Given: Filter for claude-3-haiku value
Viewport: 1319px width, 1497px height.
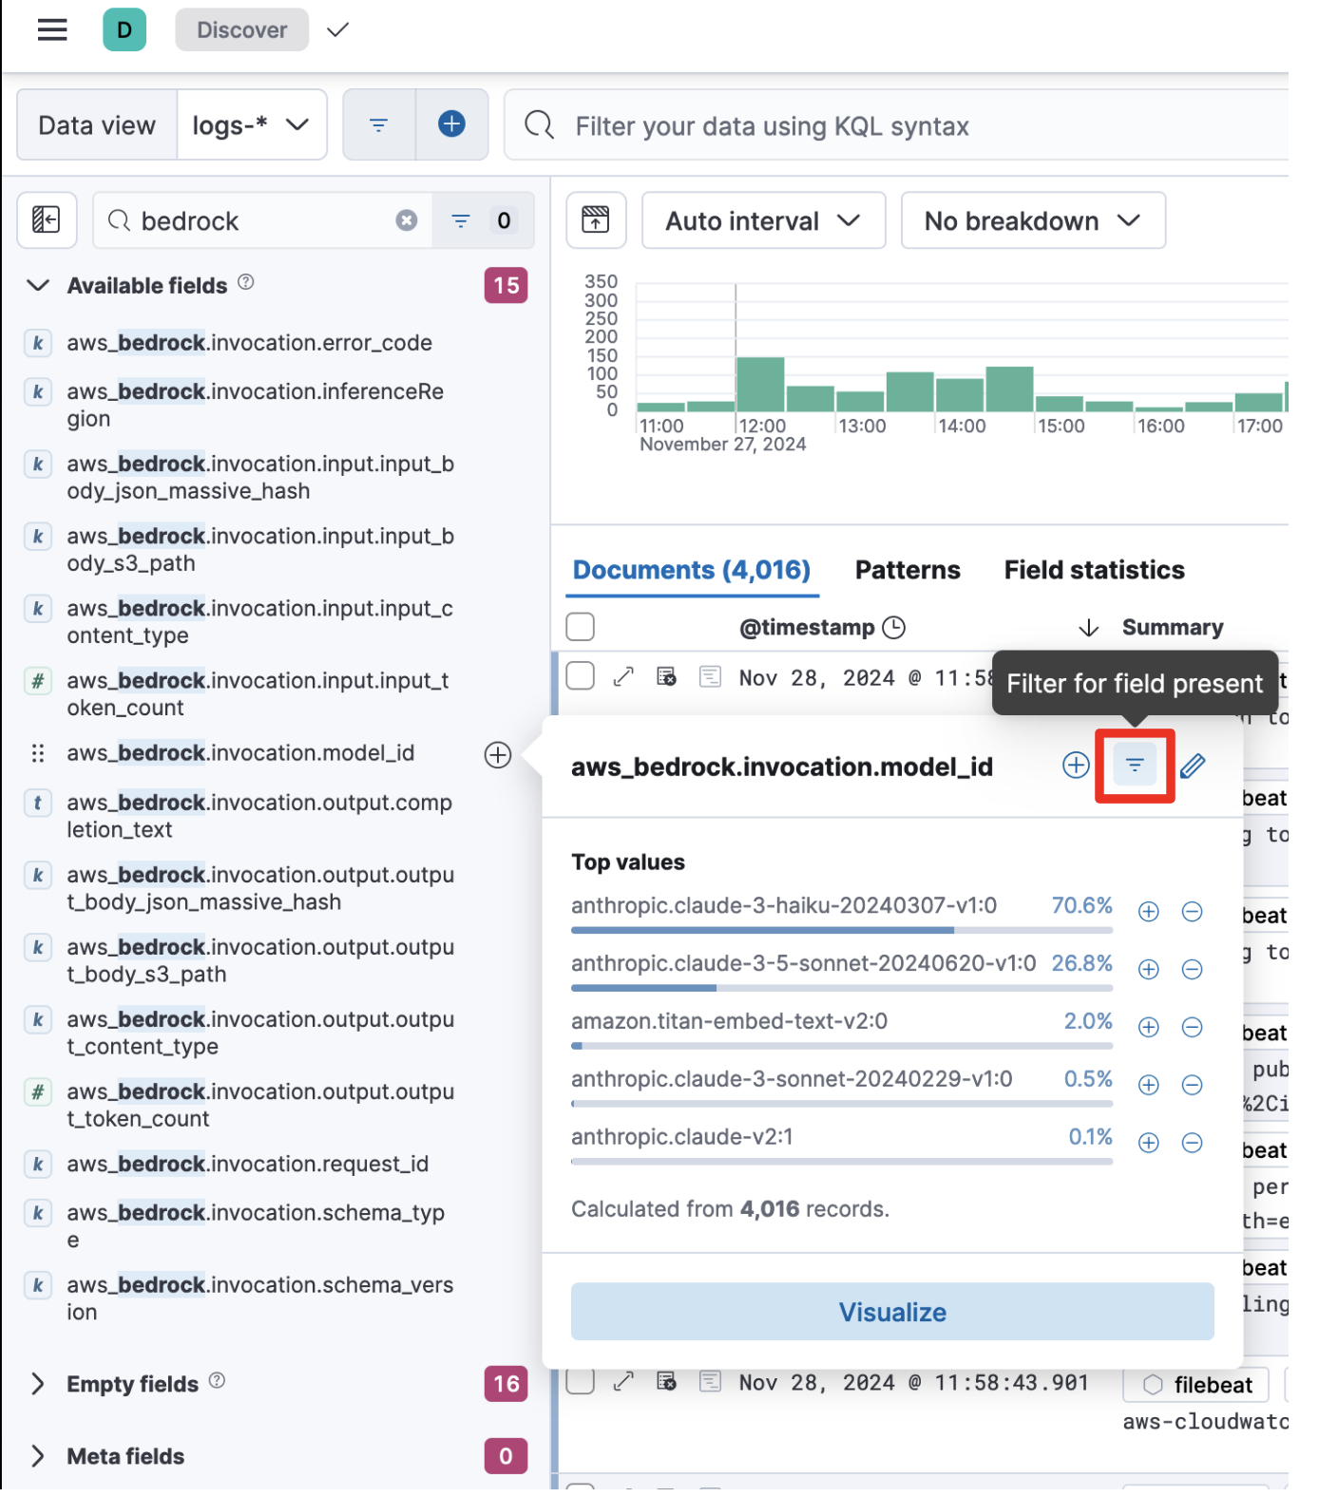Looking at the screenshot, I should click(1149, 912).
